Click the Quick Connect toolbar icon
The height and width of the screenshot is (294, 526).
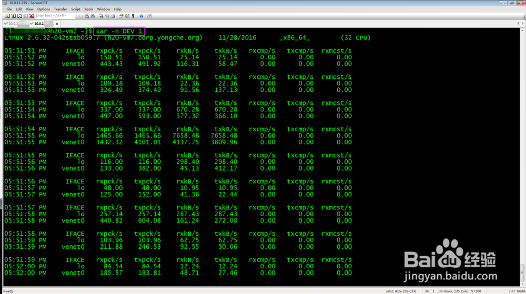tap(14, 16)
